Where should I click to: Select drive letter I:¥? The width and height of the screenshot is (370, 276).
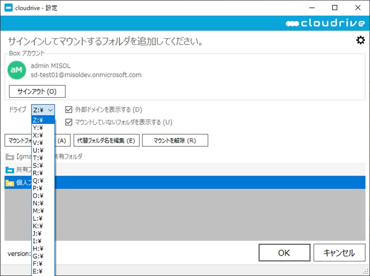pyautogui.click(x=43, y=241)
